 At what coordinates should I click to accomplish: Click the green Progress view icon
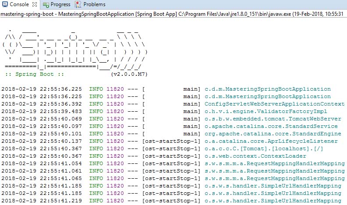click(46, 4)
